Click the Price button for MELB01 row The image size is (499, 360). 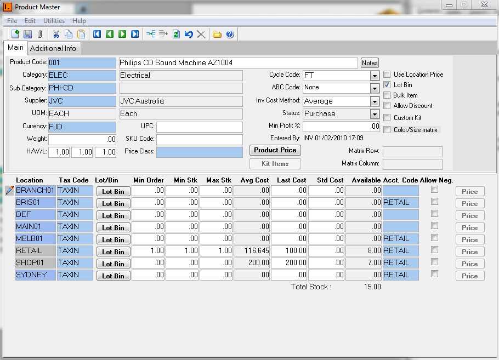click(470, 240)
